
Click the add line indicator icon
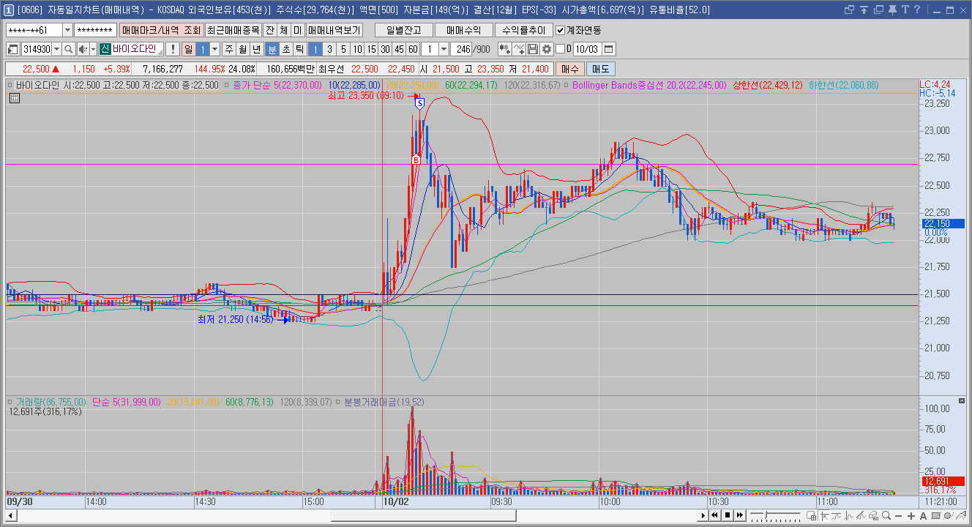point(519,49)
